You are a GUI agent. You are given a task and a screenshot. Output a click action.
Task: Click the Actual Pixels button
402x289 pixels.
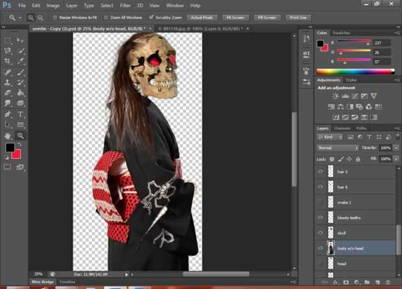(x=202, y=17)
